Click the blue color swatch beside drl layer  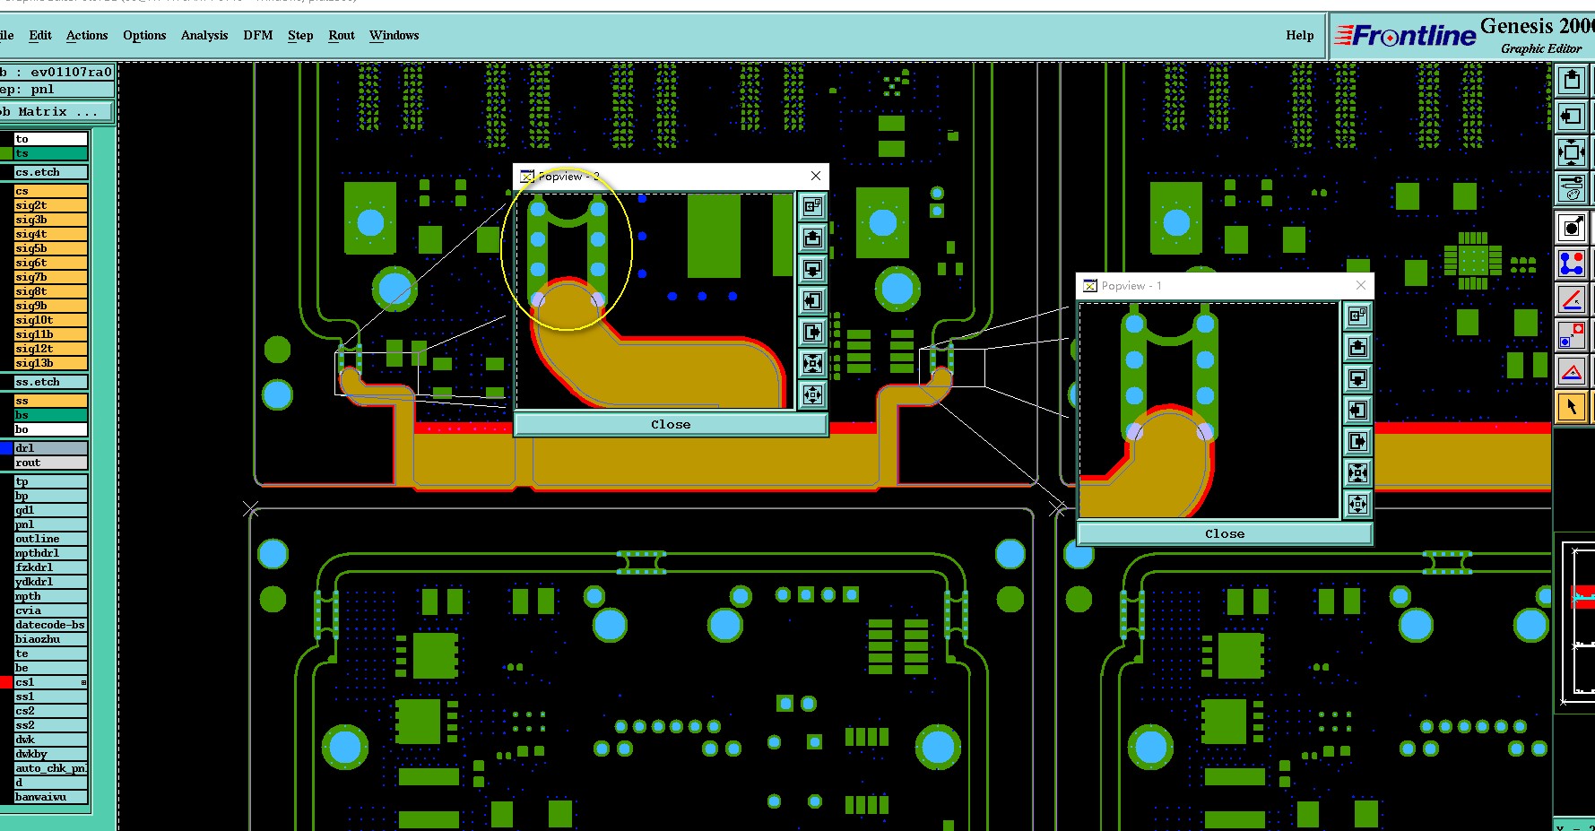6,448
